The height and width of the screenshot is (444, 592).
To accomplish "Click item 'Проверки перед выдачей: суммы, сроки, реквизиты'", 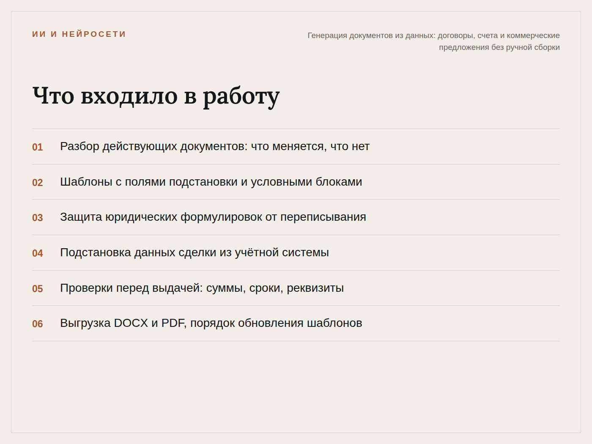I will pos(202,288).
